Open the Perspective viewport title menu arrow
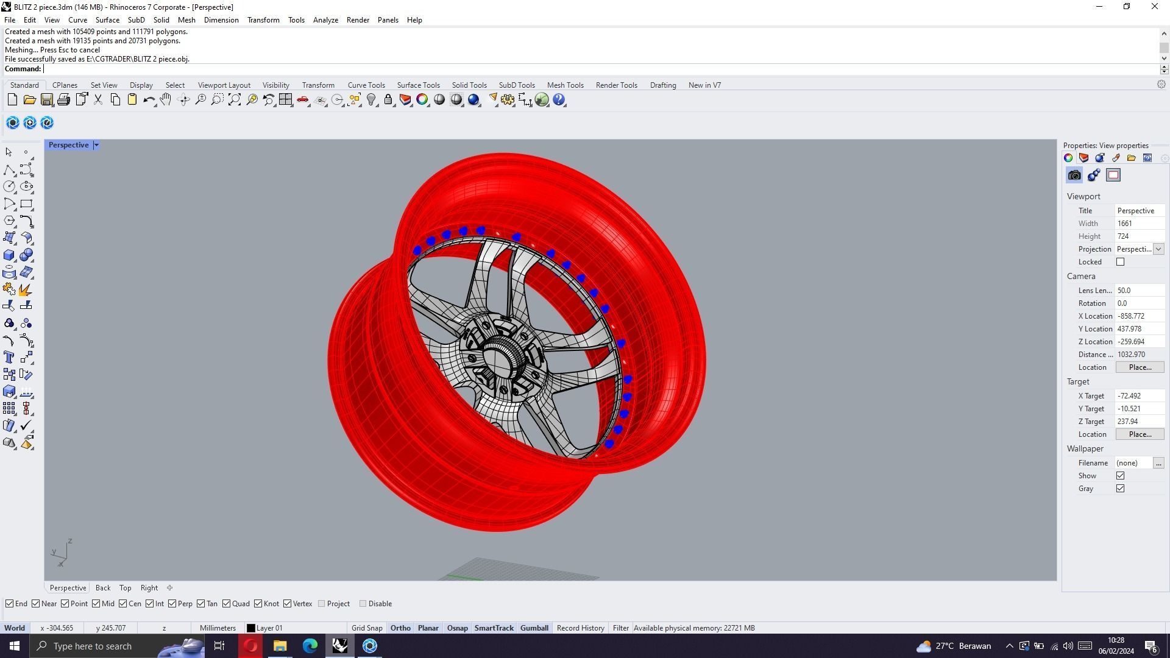1170x658 pixels. point(96,145)
